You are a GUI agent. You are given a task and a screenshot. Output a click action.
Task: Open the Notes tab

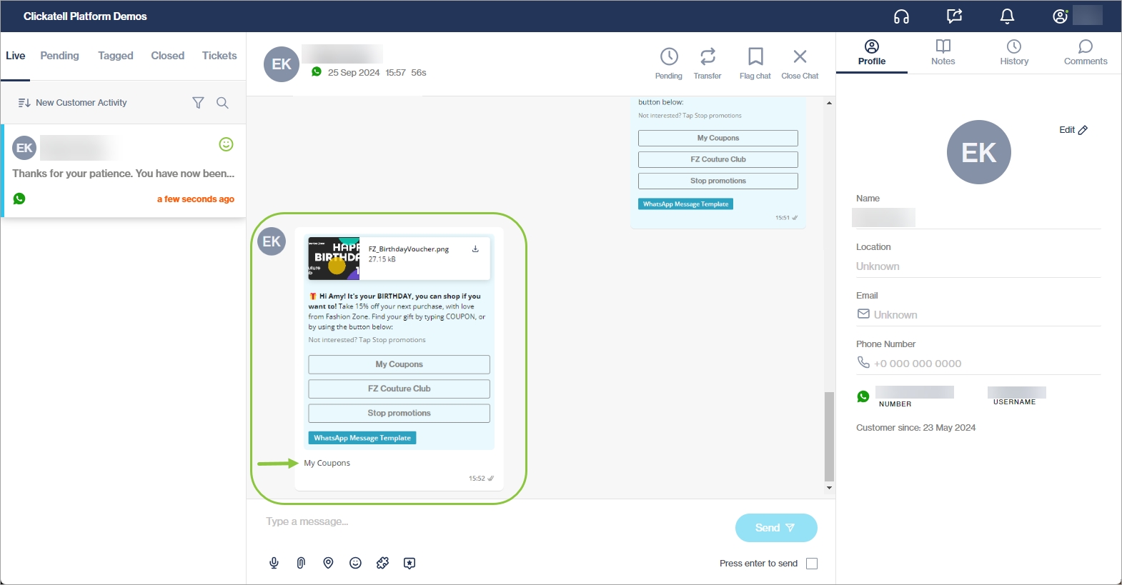(x=943, y=53)
